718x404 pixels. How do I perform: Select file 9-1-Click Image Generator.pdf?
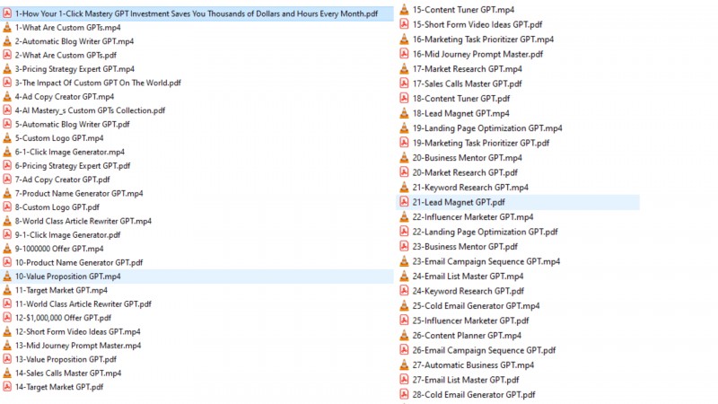68,235
